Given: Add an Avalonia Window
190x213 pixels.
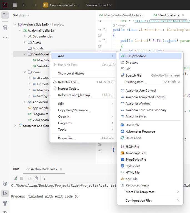Looking at the screenshot, I should (150, 103).
